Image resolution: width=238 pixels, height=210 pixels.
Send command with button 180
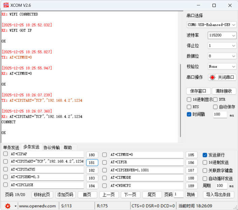pyautogui.click(x=92, y=155)
